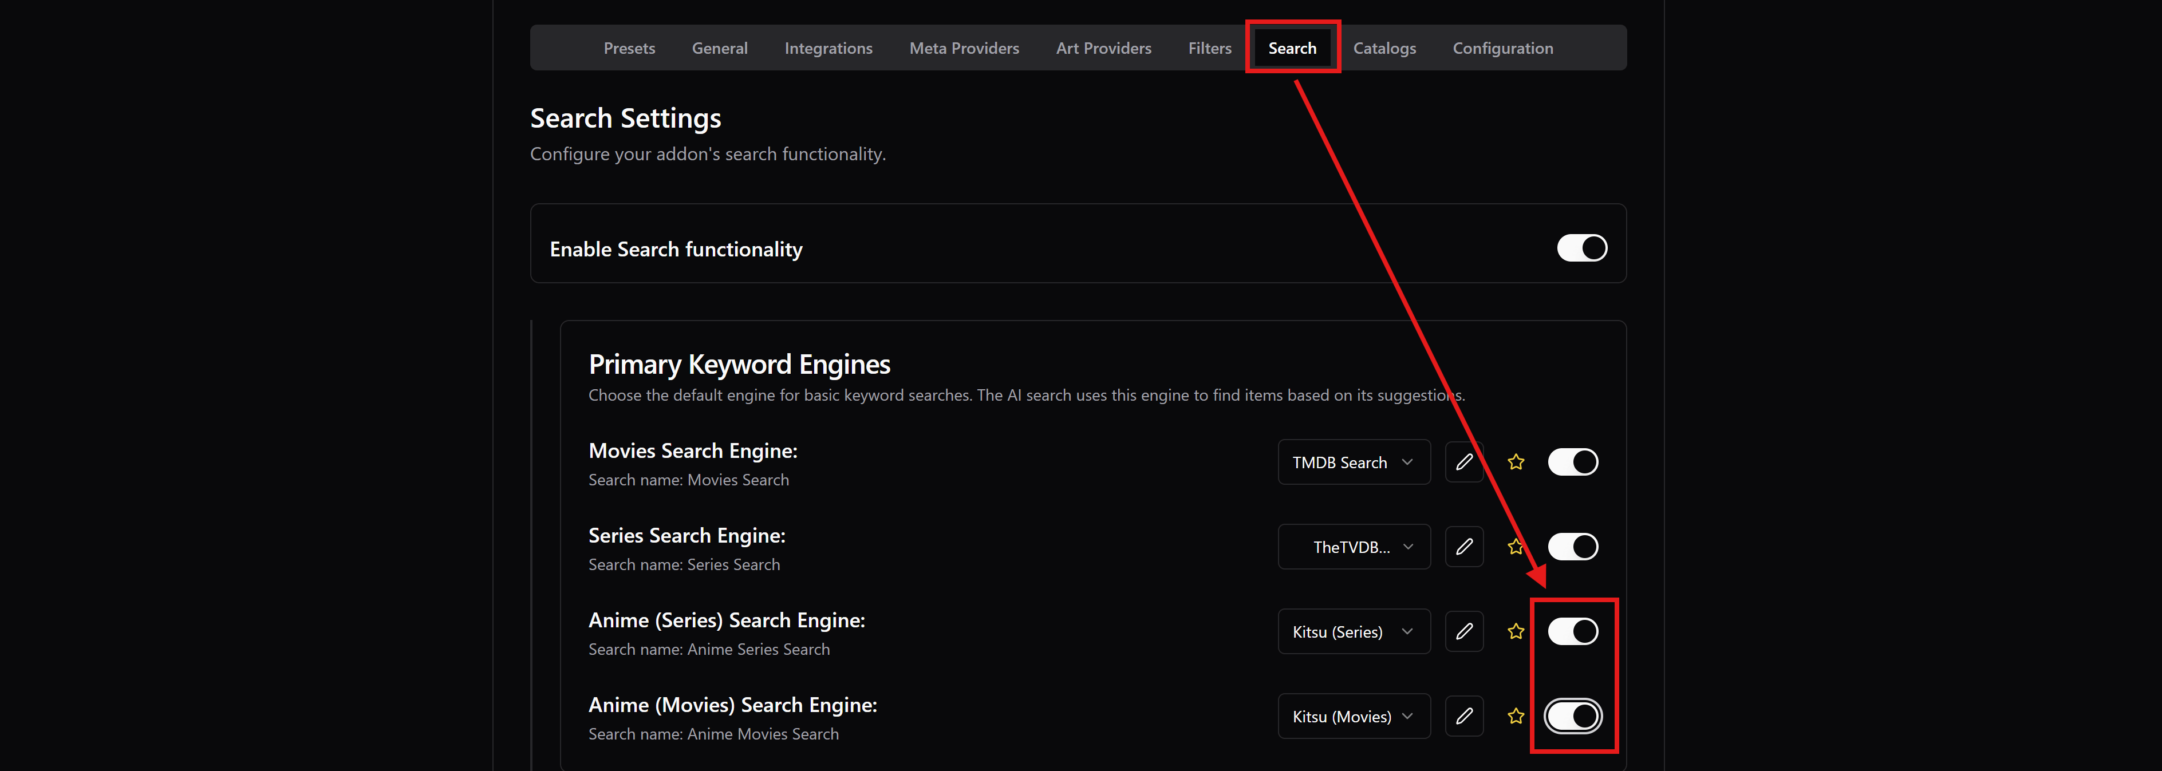
Task: Open the Catalogs tab
Action: coord(1385,49)
